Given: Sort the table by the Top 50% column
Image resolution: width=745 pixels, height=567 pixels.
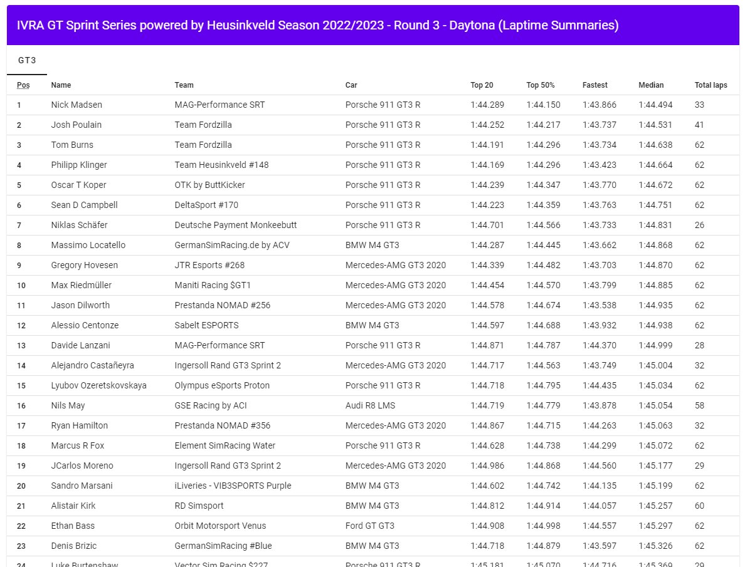Looking at the screenshot, I should [x=541, y=85].
